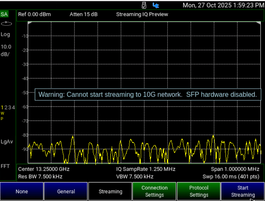Click the date and time display
The image size is (265, 201).
223,5
